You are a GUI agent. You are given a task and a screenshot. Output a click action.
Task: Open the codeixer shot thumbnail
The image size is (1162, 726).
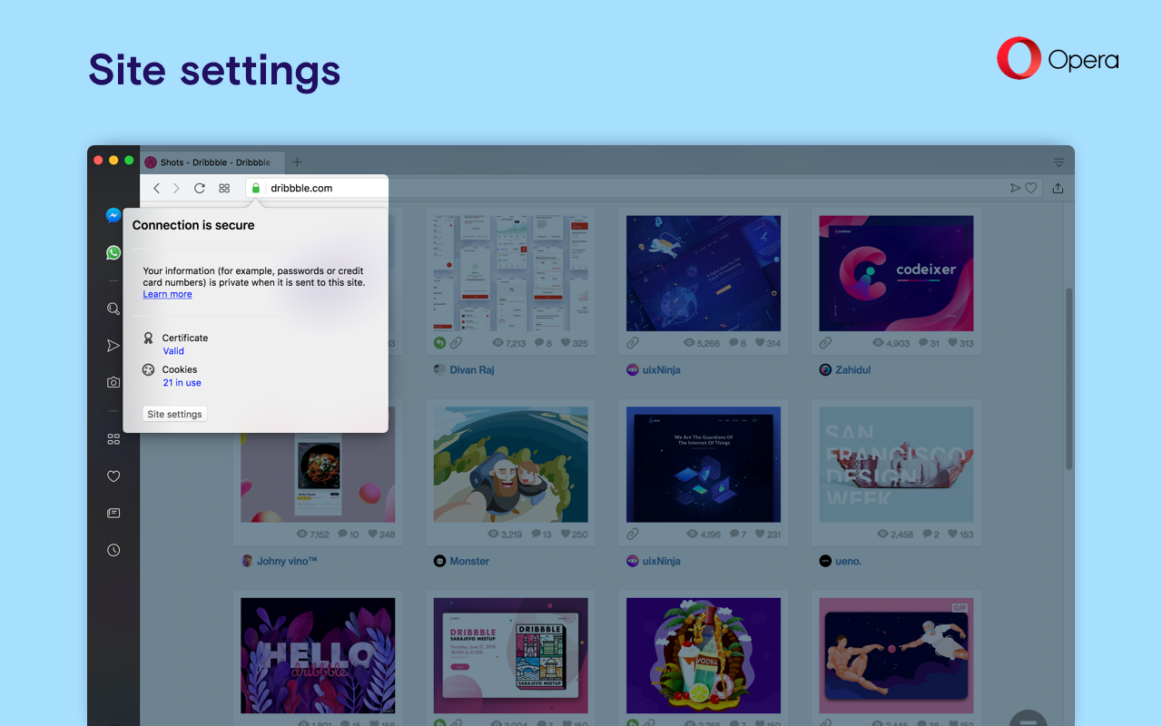895,273
